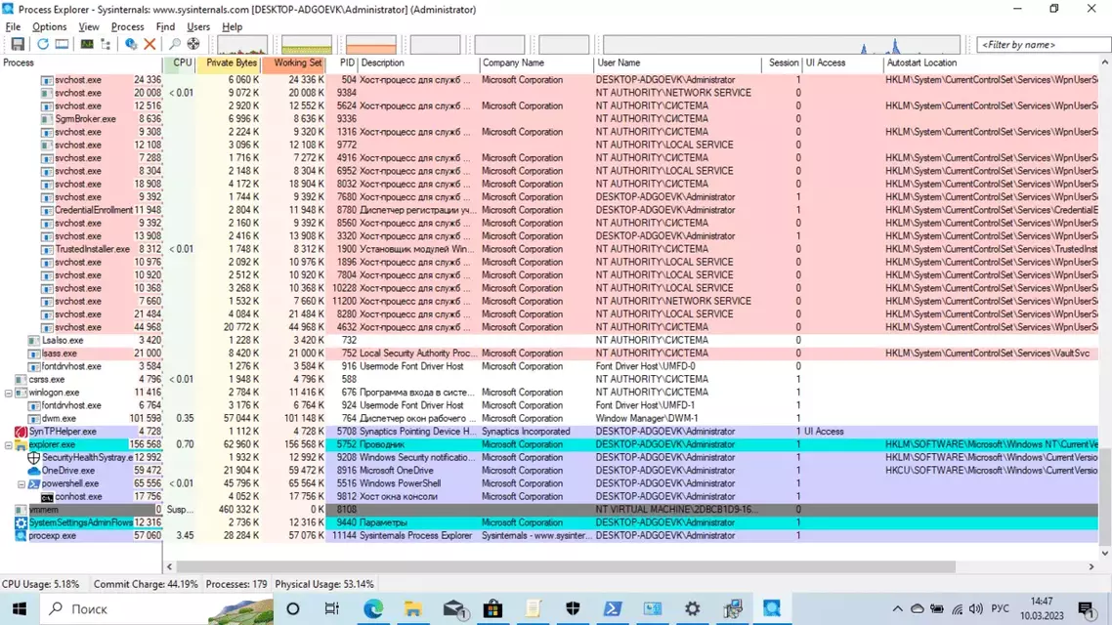
Task: Click the Refresh Now toolbar icon
Action: [x=43, y=45]
